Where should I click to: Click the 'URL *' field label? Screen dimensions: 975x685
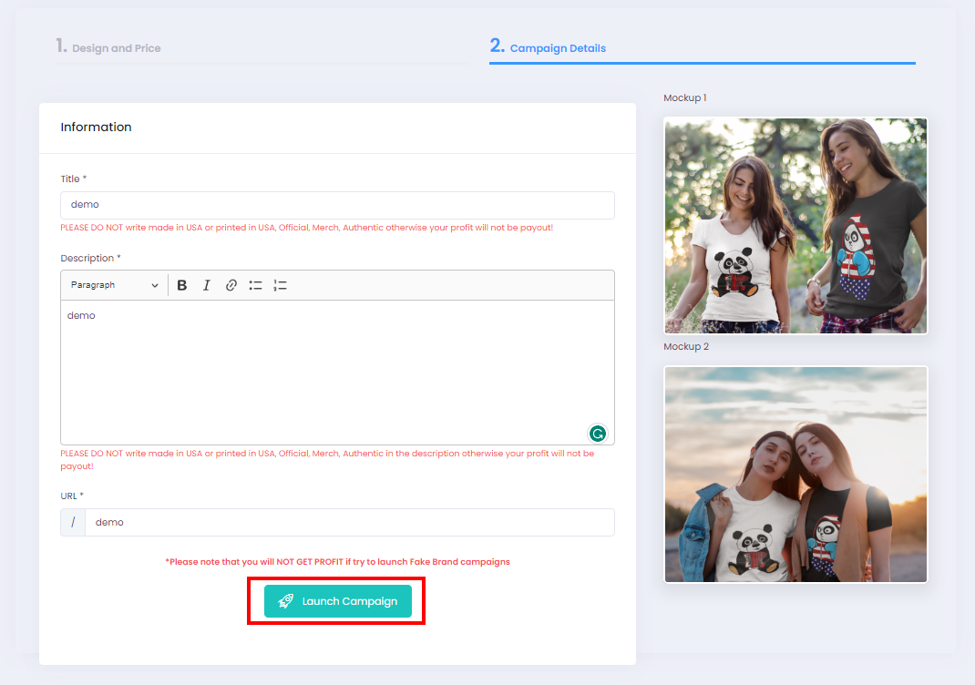[72, 496]
